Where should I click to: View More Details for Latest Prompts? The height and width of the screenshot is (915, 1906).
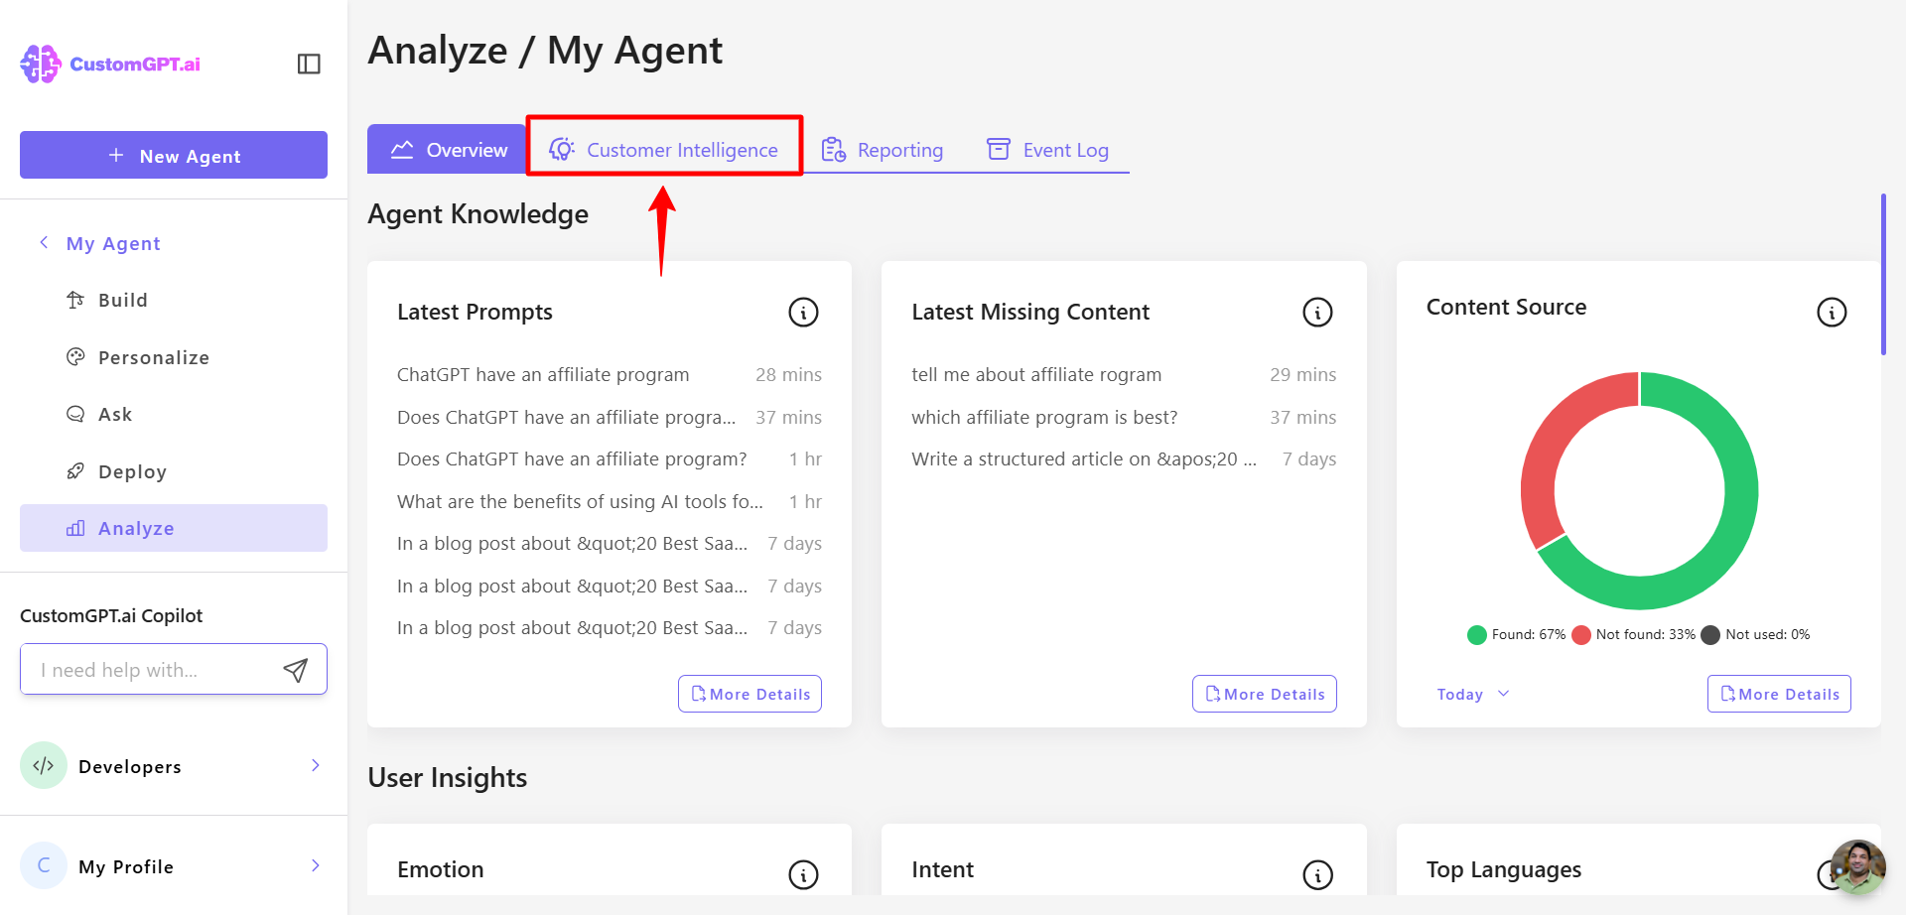tap(749, 694)
